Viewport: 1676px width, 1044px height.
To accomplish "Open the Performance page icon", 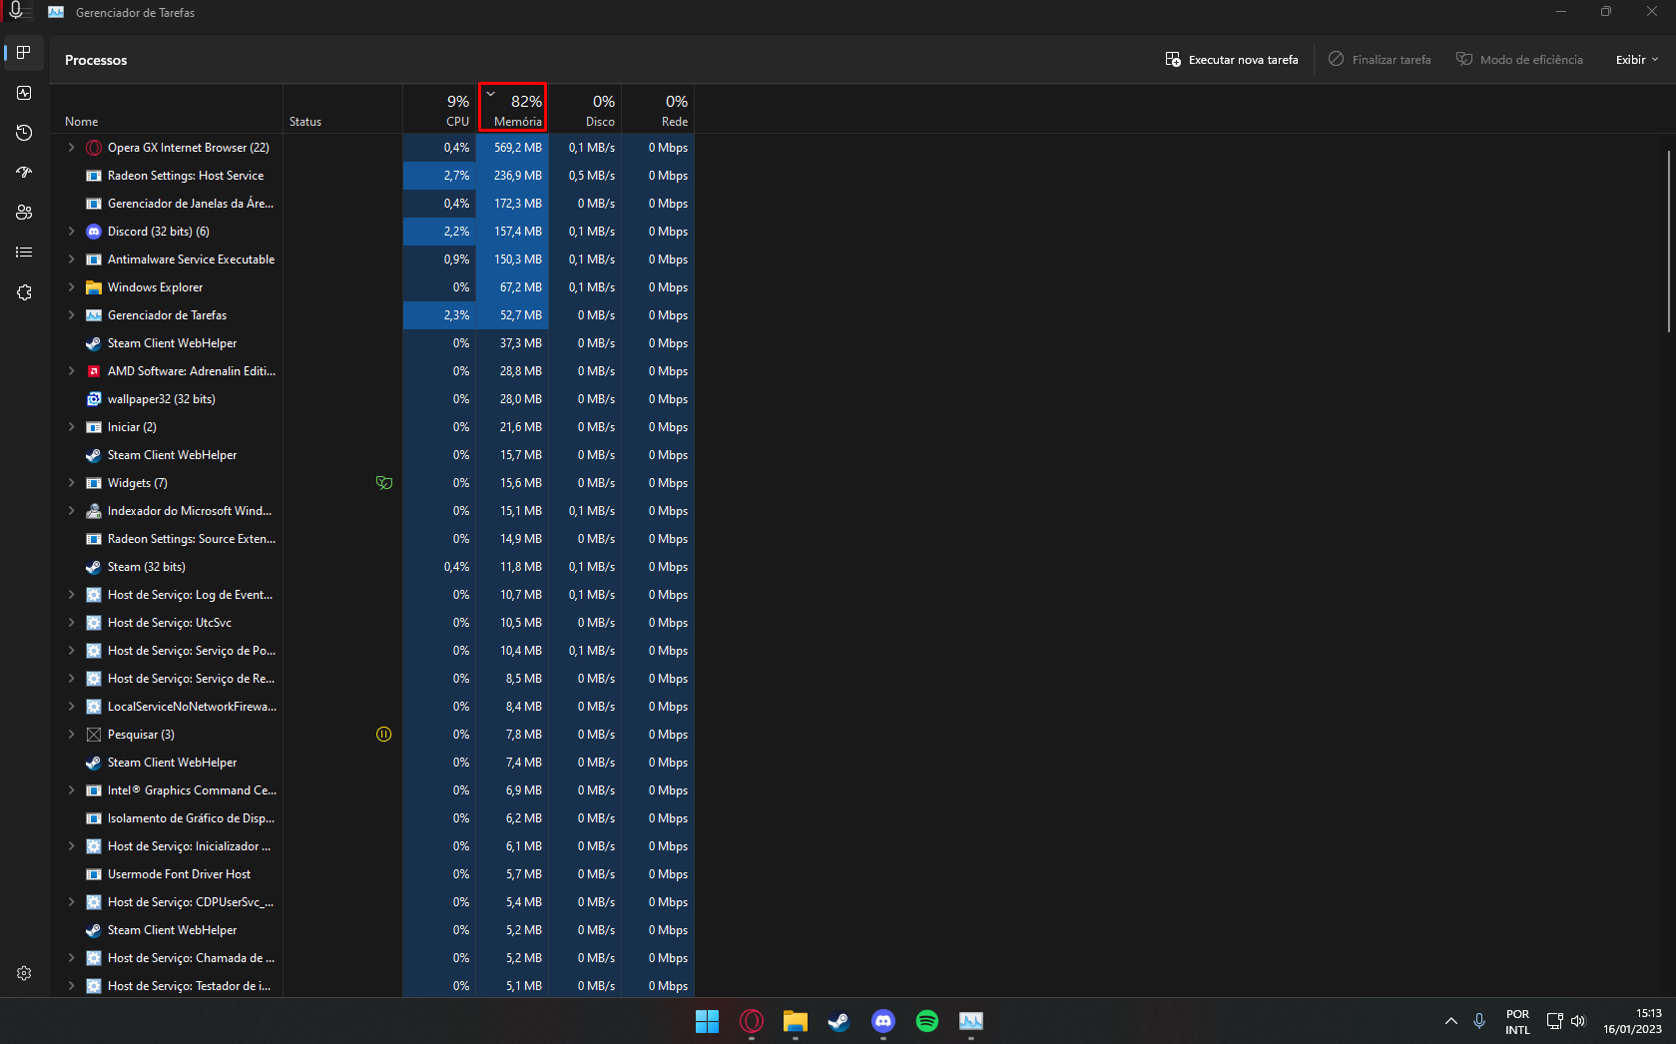I will click(x=24, y=93).
